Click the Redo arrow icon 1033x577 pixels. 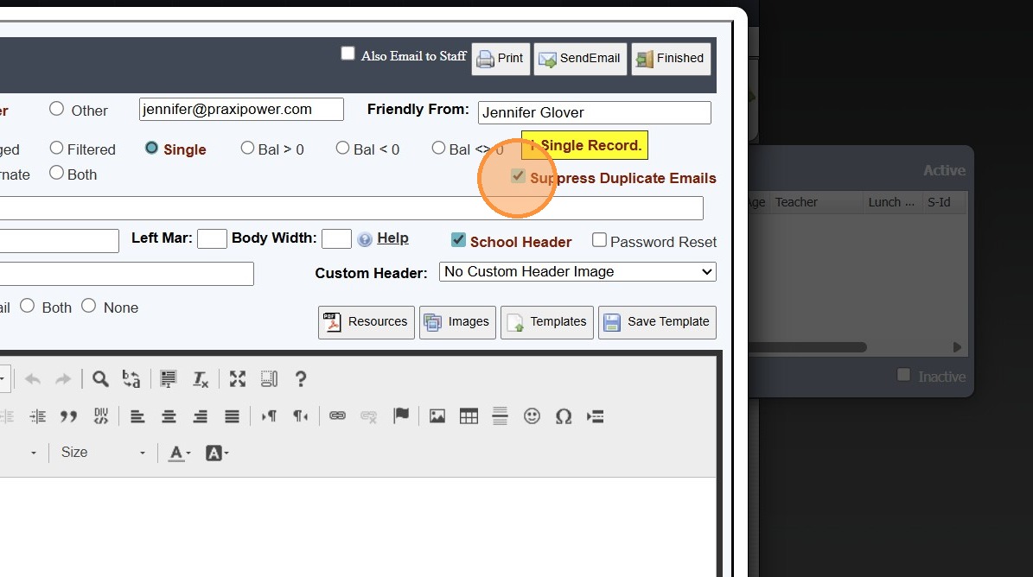pyautogui.click(x=63, y=379)
